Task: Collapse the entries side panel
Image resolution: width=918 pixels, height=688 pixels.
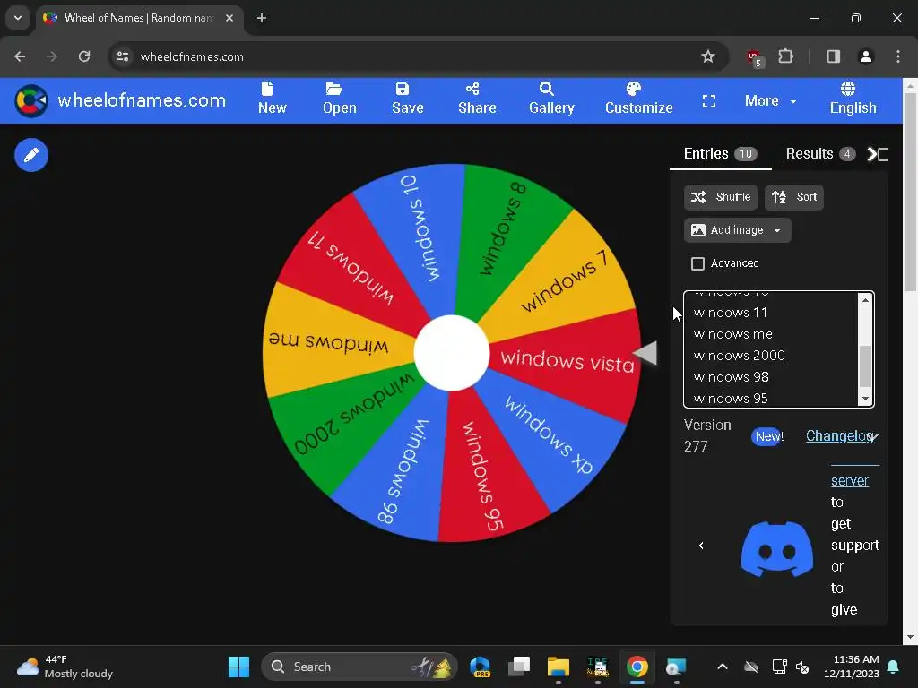Action: coord(878,154)
